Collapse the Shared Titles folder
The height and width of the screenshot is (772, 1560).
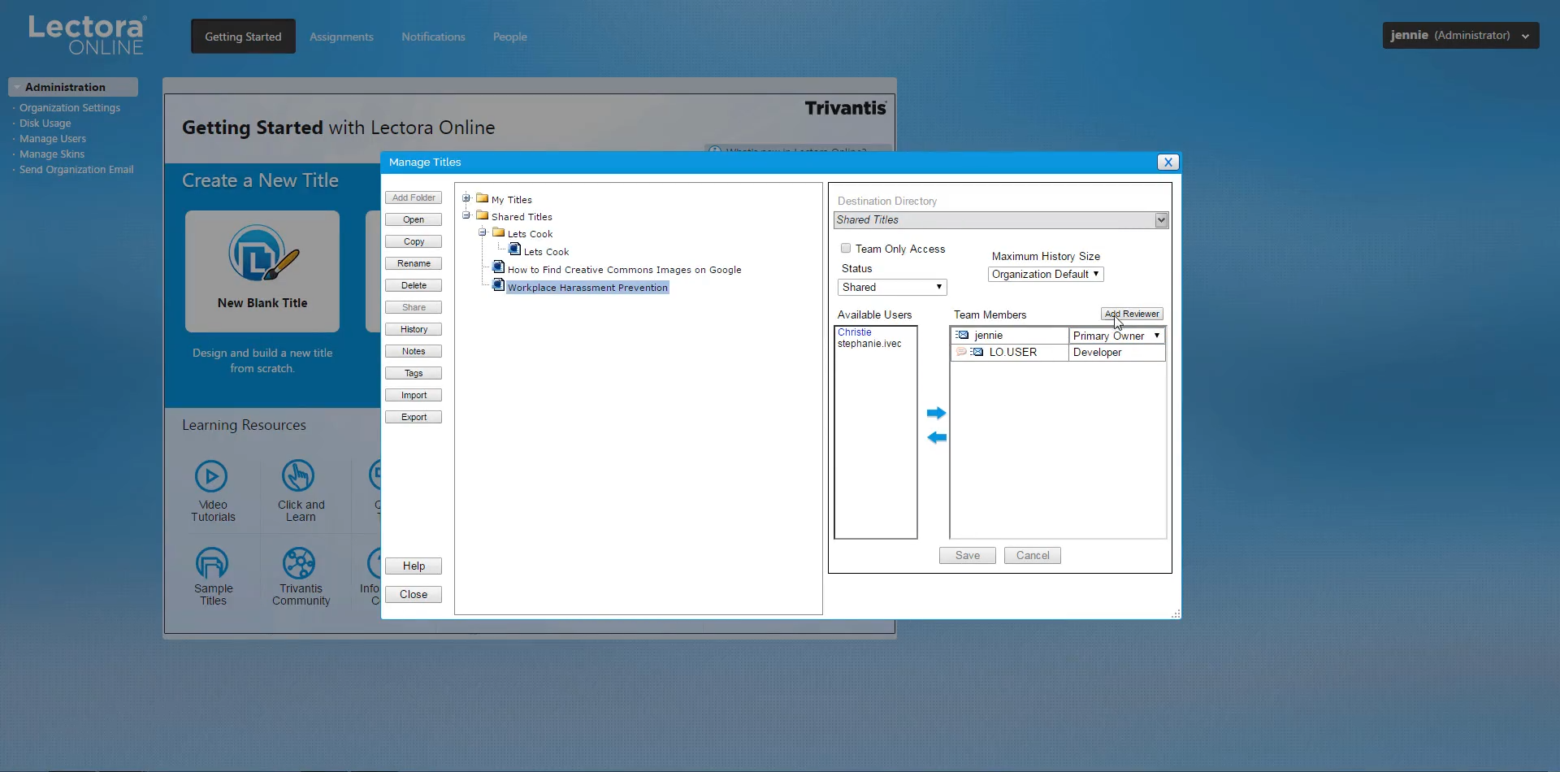pyautogui.click(x=466, y=215)
